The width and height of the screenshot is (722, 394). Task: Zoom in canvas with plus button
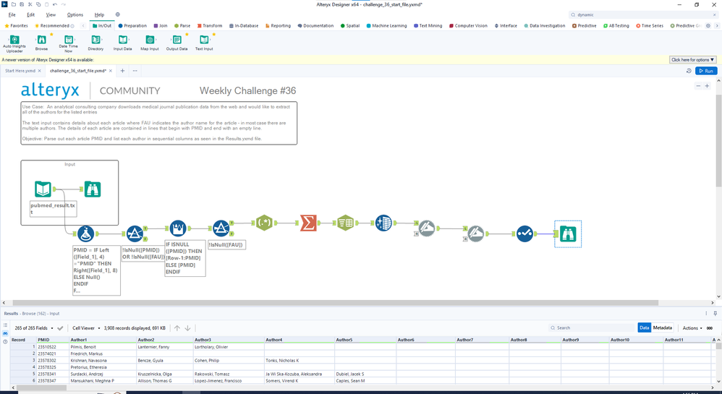[708, 86]
